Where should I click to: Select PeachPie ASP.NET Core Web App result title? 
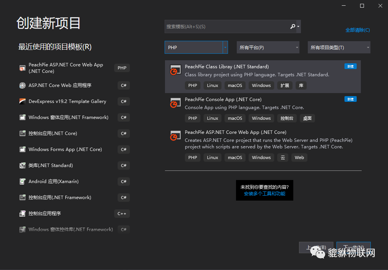(x=236, y=132)
